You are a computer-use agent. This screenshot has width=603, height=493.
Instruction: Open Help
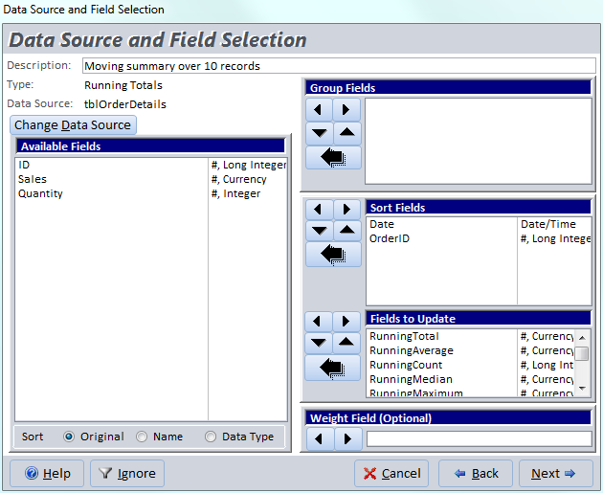47,474
